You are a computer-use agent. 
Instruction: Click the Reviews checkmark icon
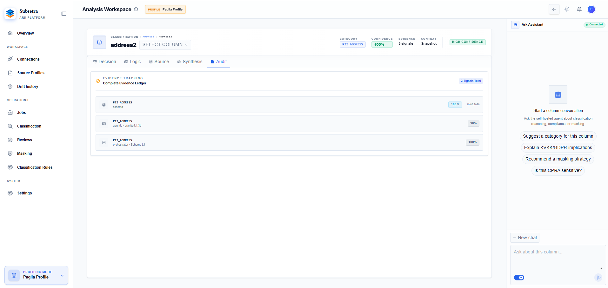click(10, 140)
